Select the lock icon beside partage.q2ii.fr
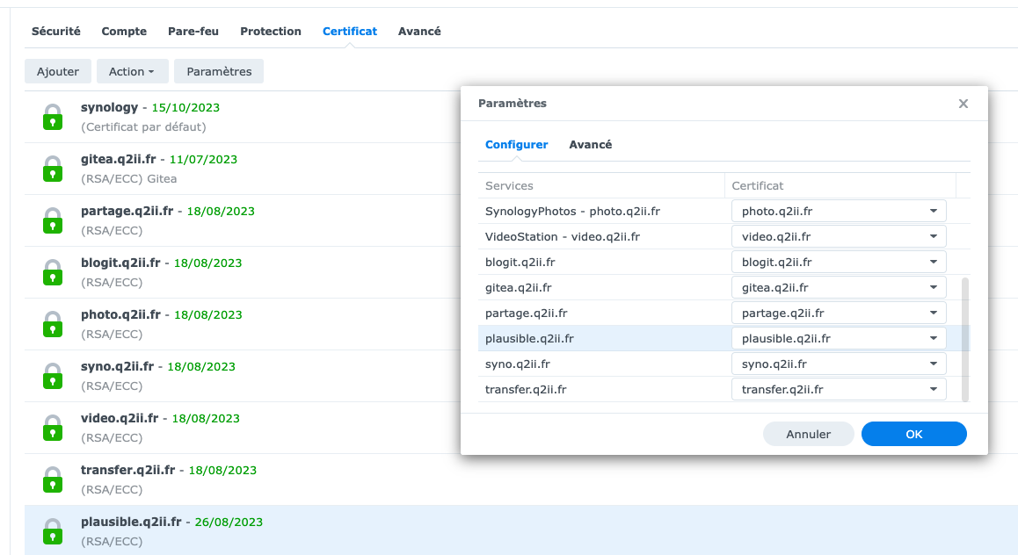 click(x=54, y=220)
